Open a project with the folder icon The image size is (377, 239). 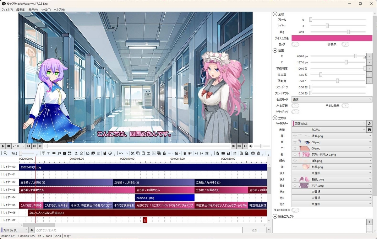(x=223, y=153)
